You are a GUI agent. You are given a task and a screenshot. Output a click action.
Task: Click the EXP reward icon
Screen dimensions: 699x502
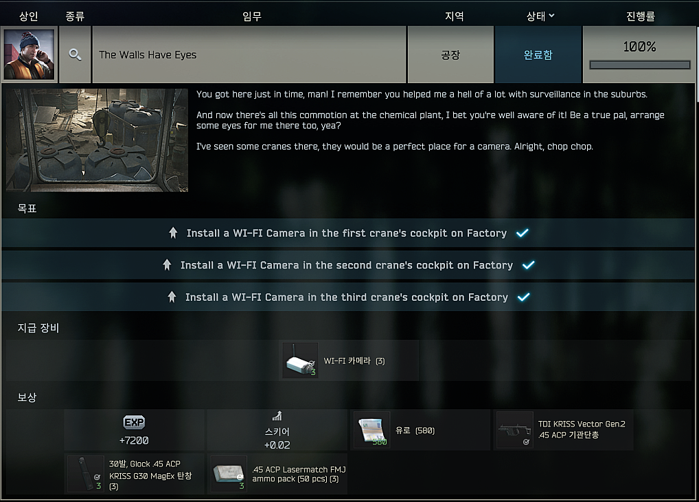pyautogui.click(x=134, y=422)
